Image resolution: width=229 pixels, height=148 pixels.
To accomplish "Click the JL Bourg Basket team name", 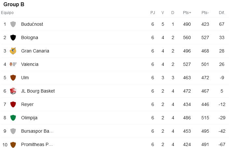I will point(38,91).
